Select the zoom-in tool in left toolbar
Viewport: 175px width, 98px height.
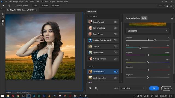coord(3,14)
